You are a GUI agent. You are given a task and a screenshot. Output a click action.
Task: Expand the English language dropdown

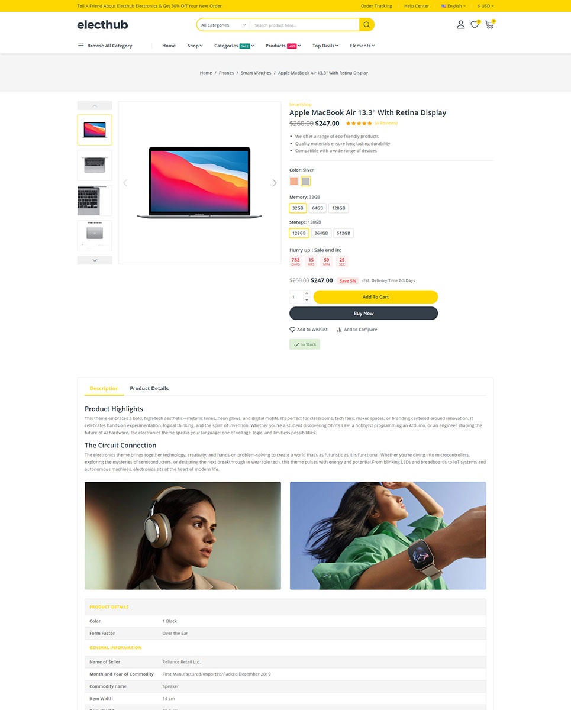[x=453, y=6]
